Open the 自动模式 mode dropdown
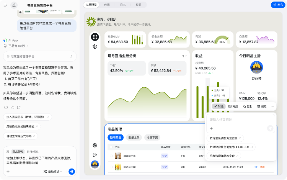 (x=53, y=172)
